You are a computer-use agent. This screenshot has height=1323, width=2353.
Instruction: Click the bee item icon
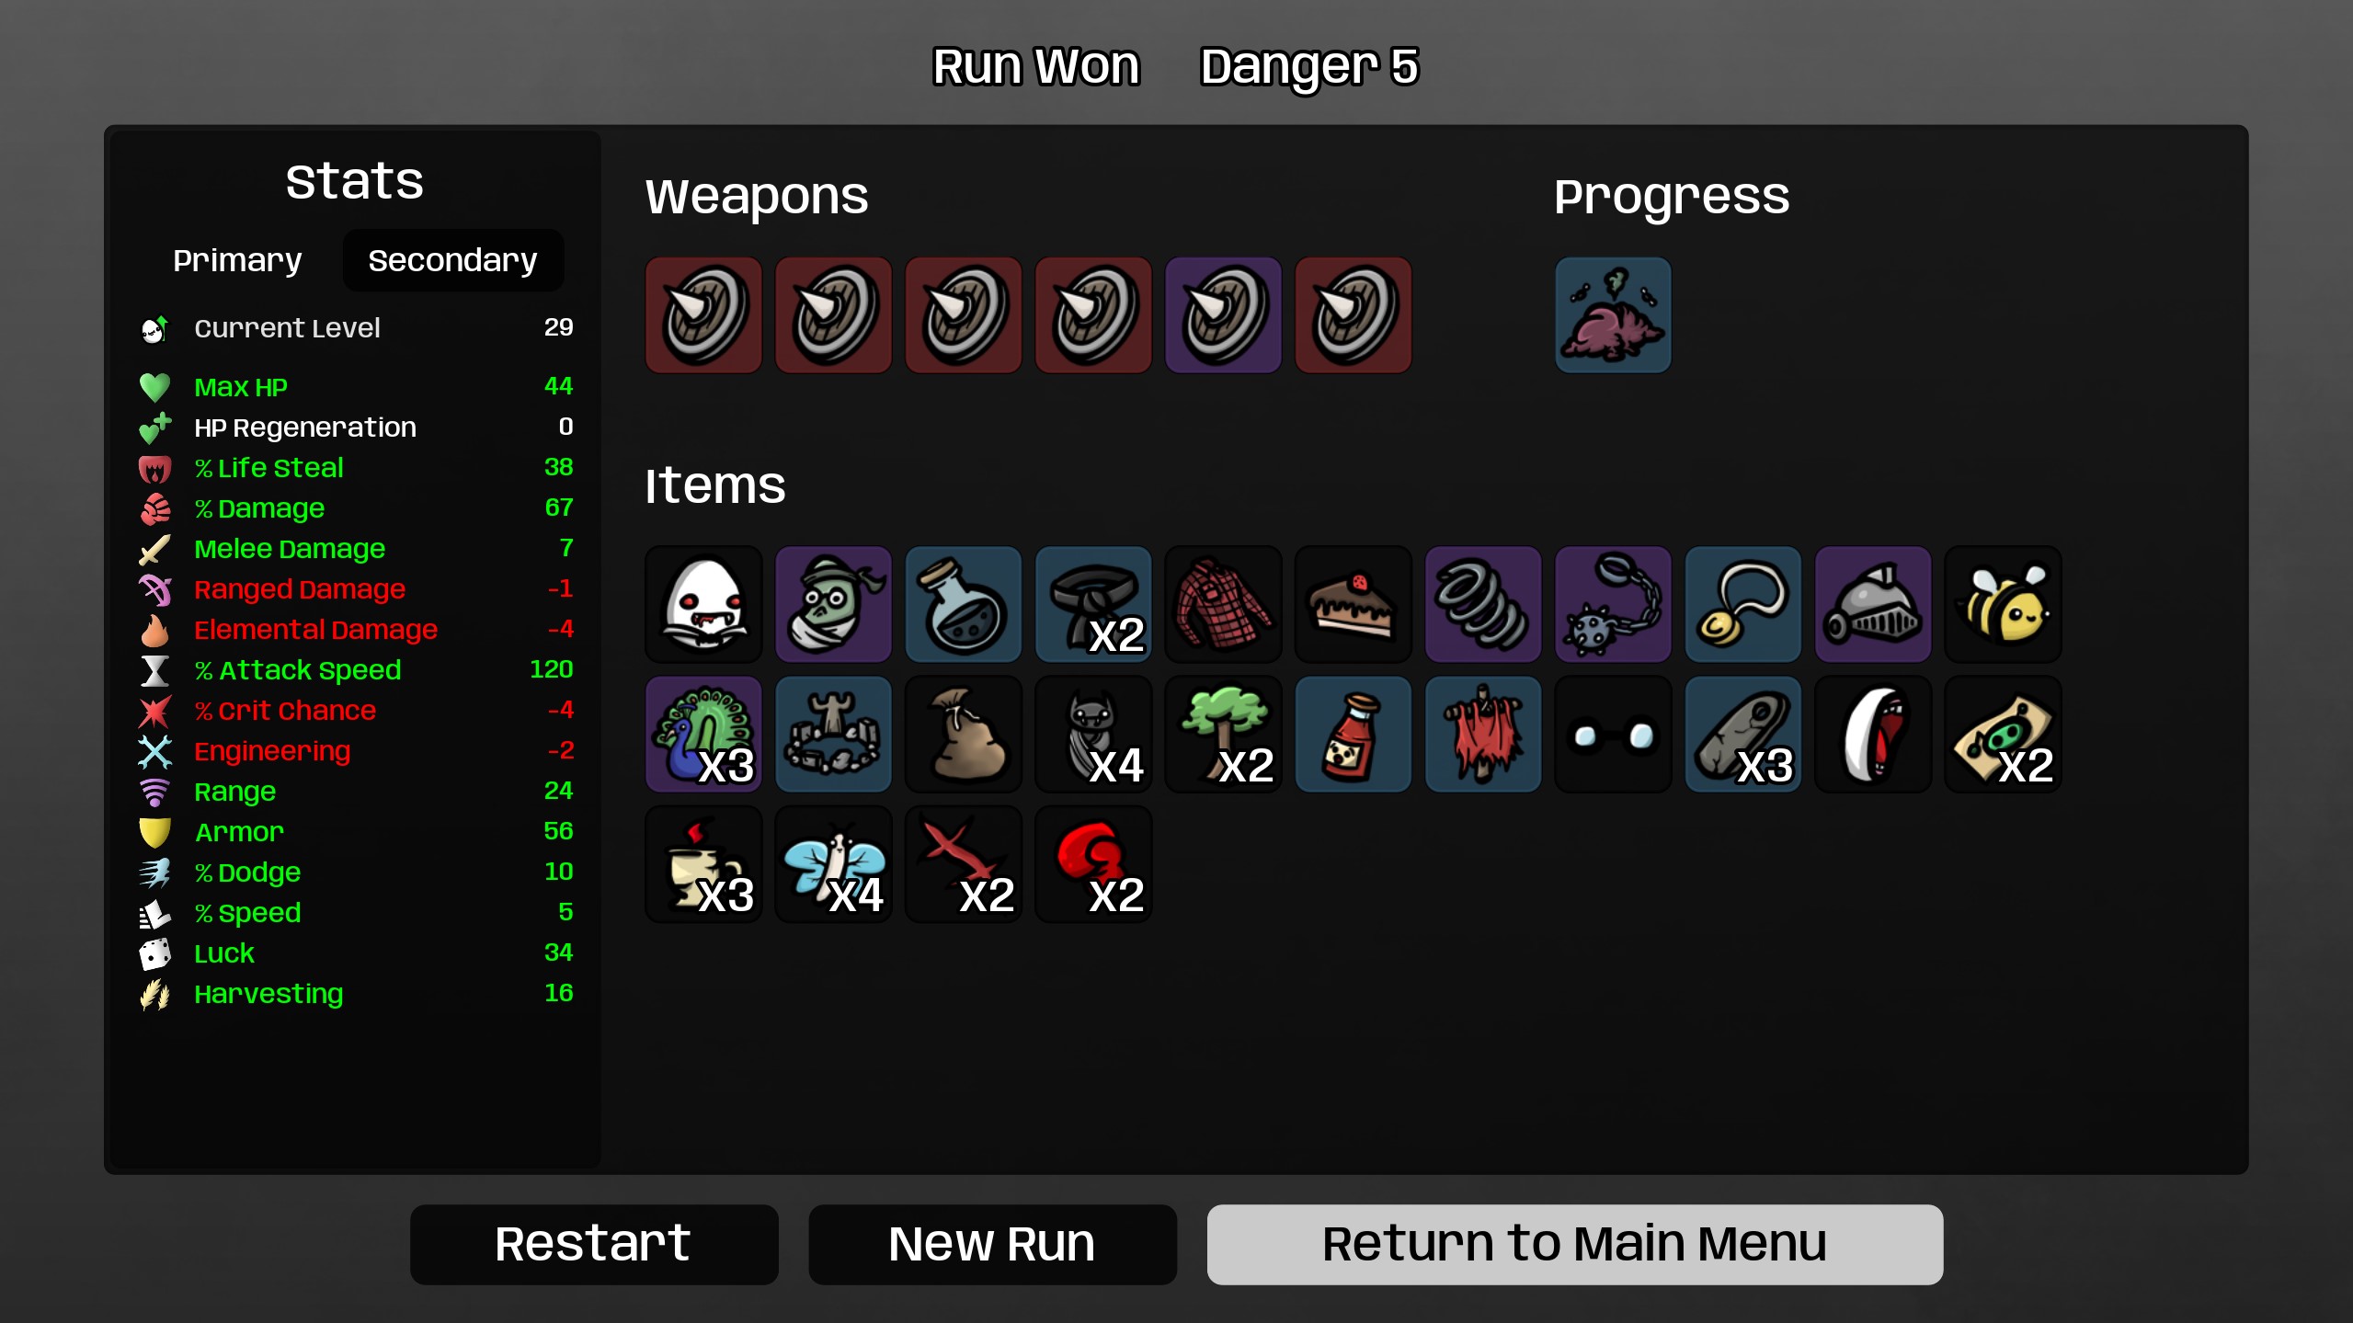coord(2003,605)
